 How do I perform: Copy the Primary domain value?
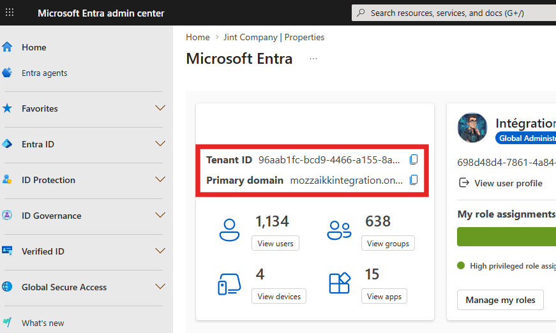point(414,181)
